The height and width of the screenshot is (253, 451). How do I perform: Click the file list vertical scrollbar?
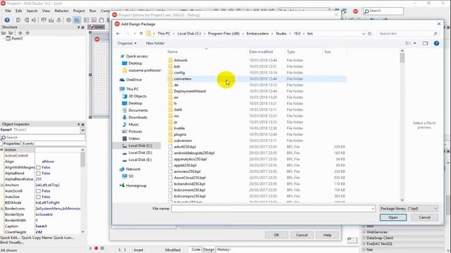(402, 125)
